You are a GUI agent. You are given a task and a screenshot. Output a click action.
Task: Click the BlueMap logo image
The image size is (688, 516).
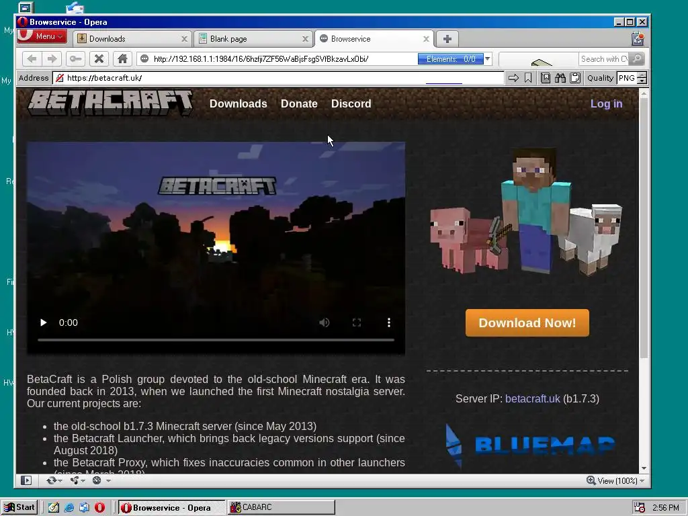(530, 445)
